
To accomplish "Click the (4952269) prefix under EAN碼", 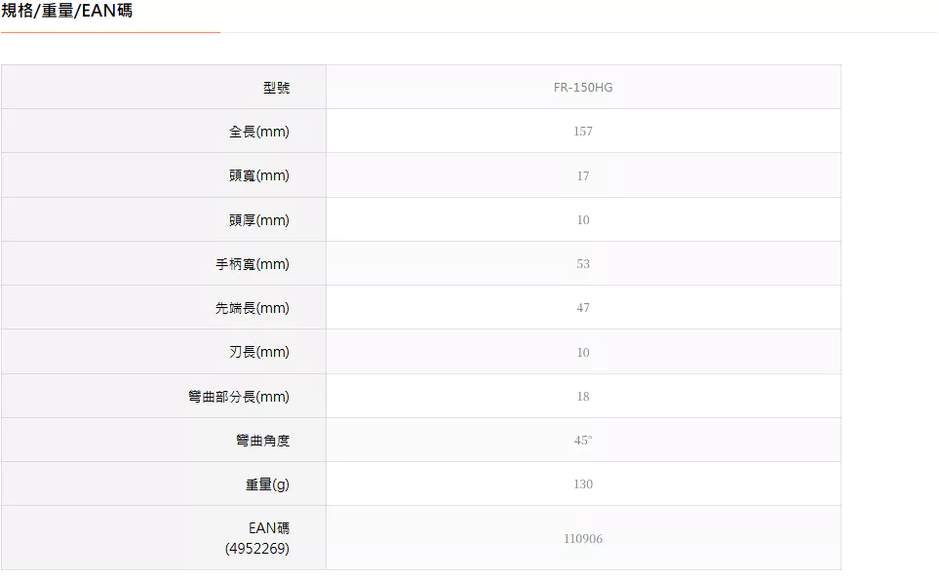I will (256, 549).
